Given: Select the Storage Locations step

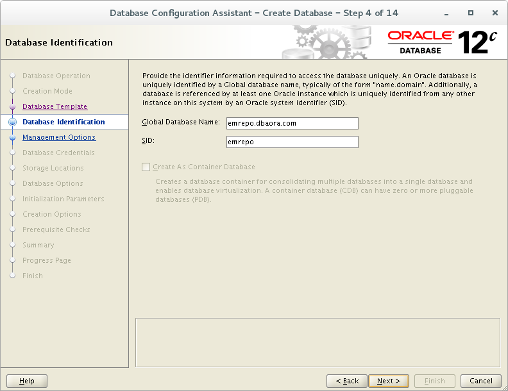Looking at the screenshot, I should [53, 168].
